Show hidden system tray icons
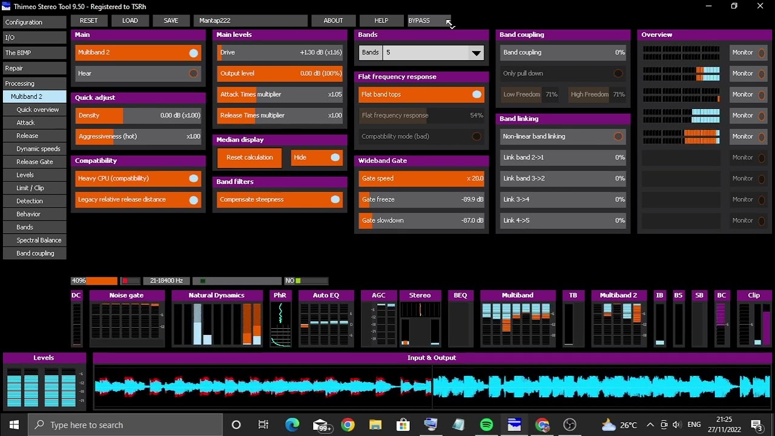This screenshot has height=436, width=775. 650,424
